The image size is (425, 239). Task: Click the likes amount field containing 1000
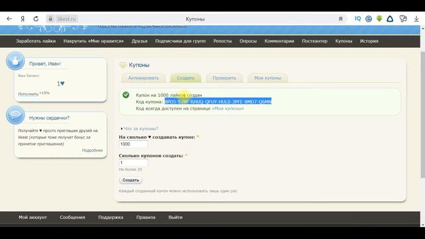pyautogui.click(x=133, y=144)
